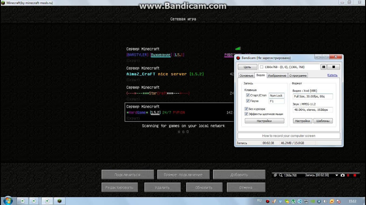Open the overlay bar dropdown triangle

coord(337,175)
